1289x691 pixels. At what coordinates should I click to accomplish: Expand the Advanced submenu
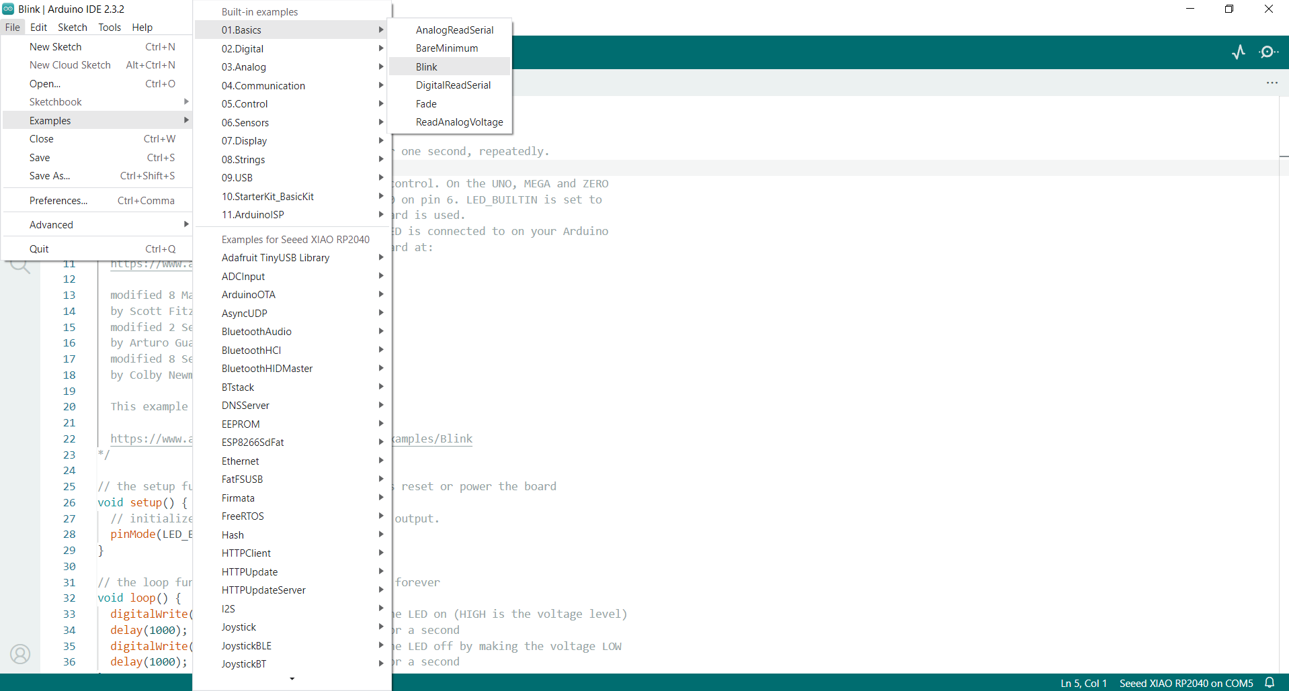[x=97, y=225]
